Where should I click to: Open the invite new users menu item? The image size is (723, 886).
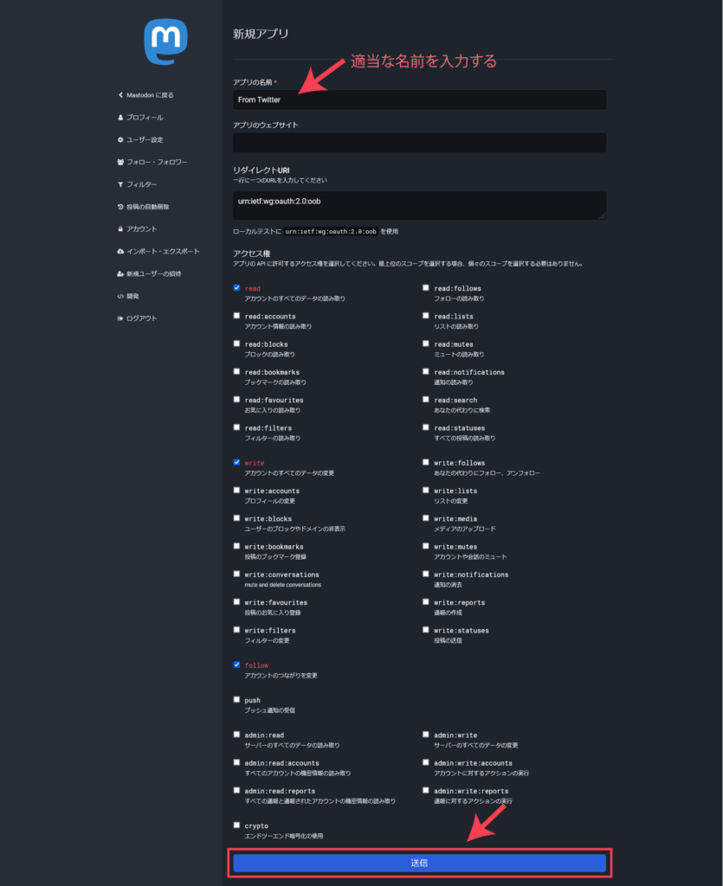pos(149,273)
